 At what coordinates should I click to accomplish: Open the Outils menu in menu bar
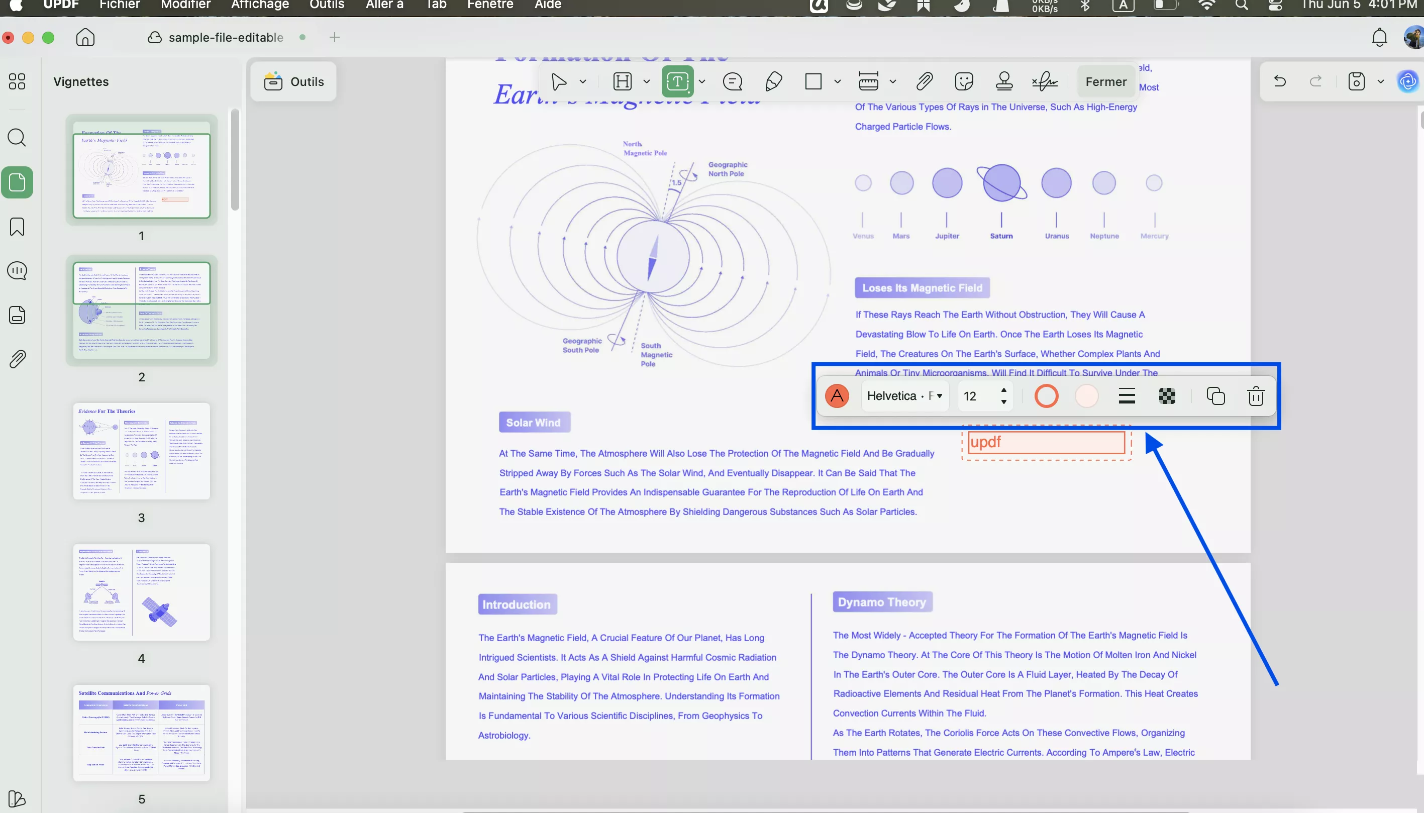point(327,5)
